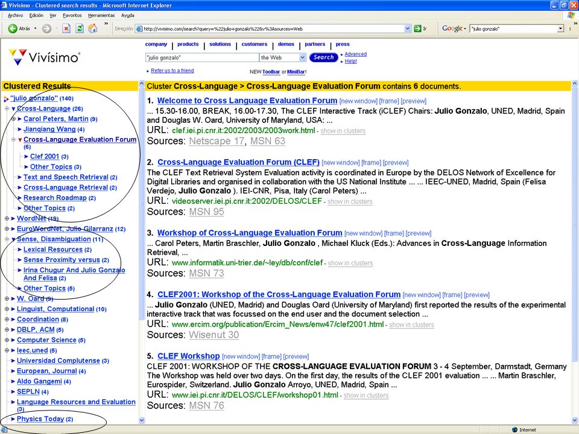Click 'show in clusters' for clef.iei.pi.cnr.it result

point(343,131)
